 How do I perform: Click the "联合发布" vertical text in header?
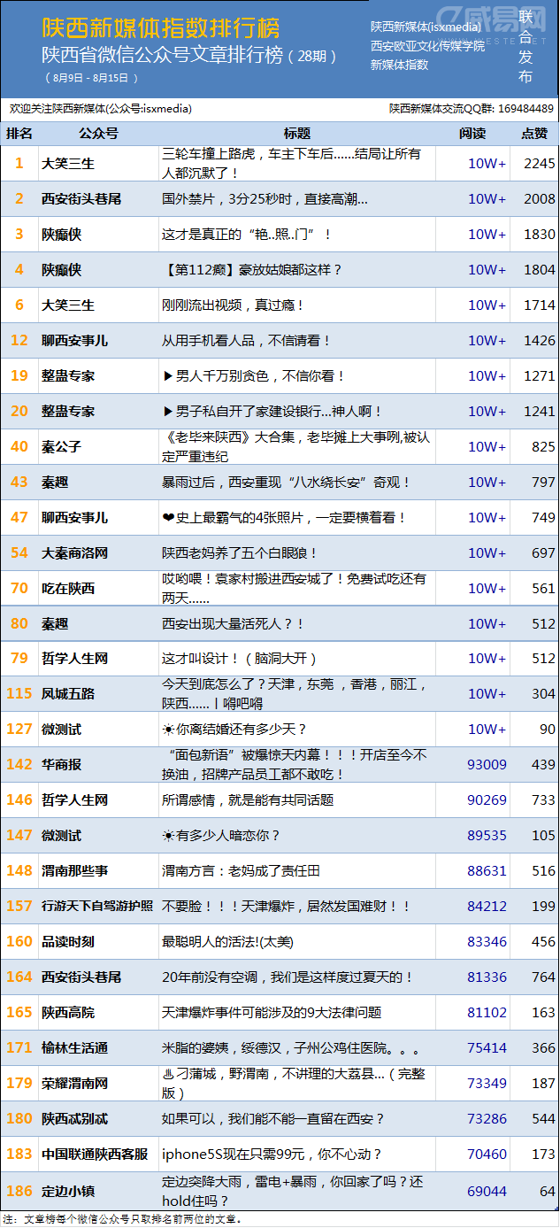tap(525, 49)
